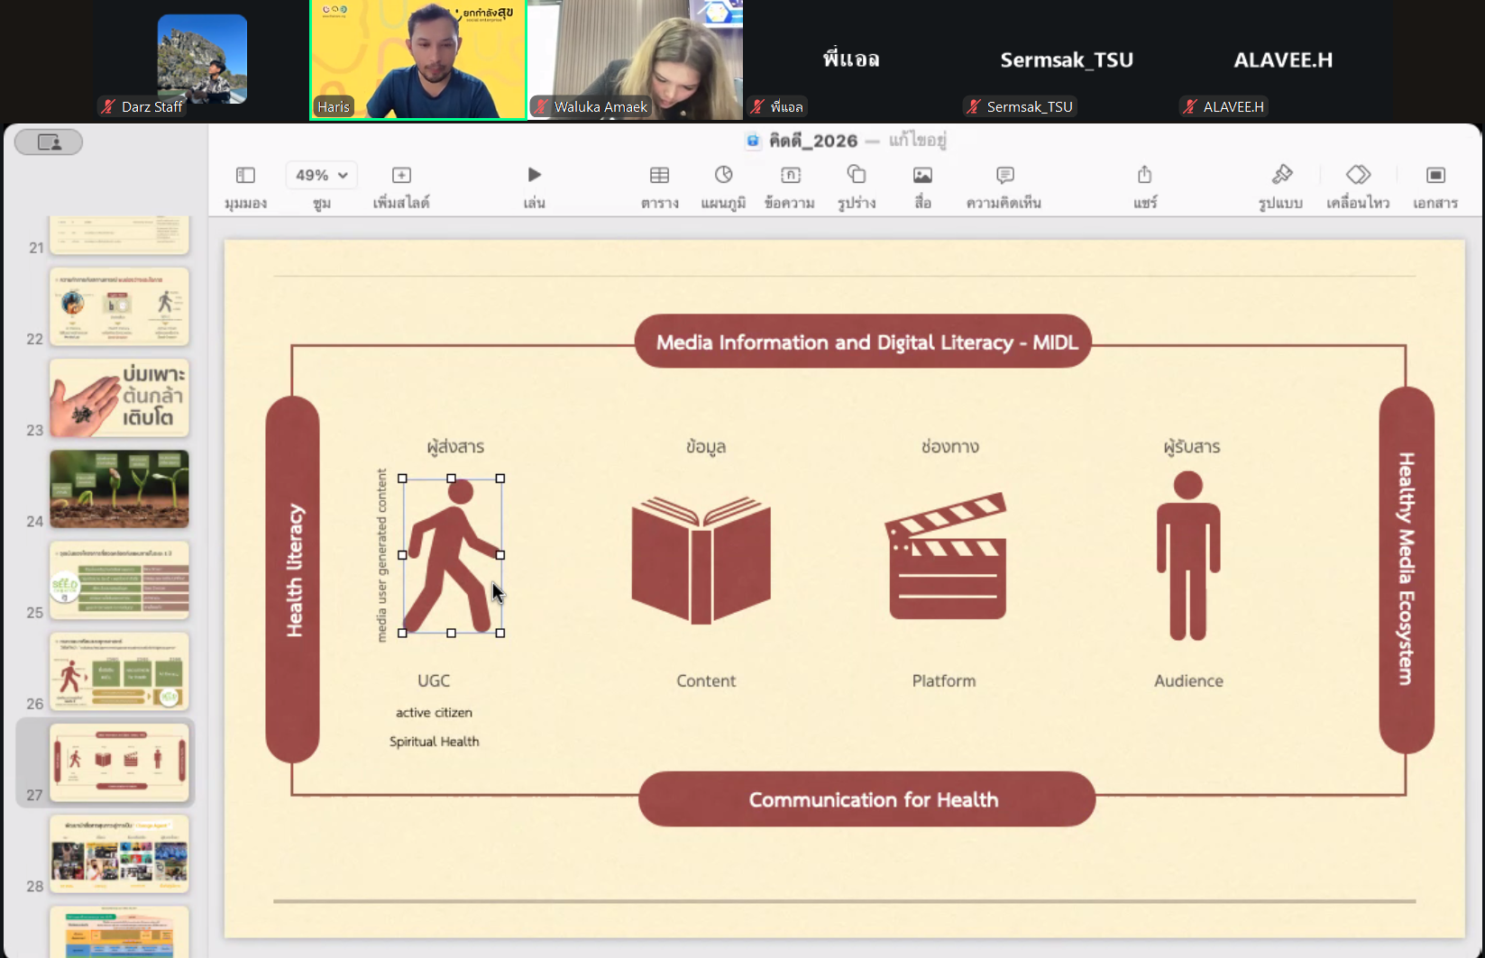This screenshot has width=1485, height=958.
Task: Click the document title คิดดี_2026
Action: click(x=812, y=141)
